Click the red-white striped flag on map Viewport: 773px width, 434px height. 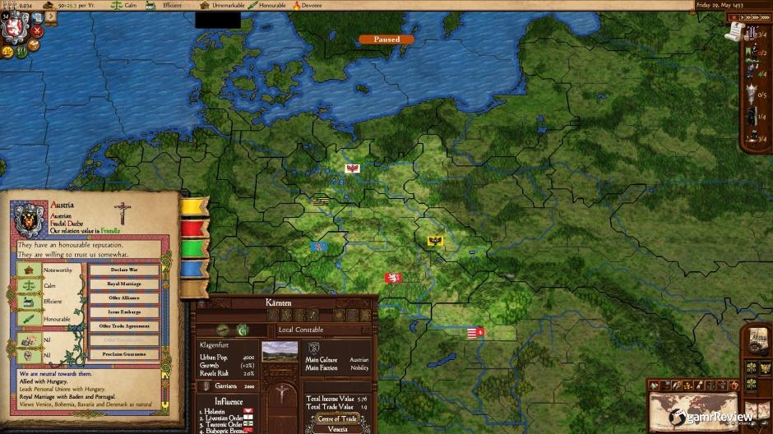[x=475, y=333]
